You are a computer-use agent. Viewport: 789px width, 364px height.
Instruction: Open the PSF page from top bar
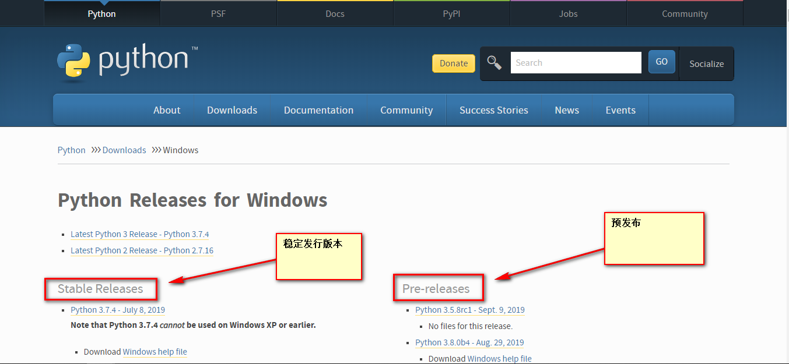(218, 13)
